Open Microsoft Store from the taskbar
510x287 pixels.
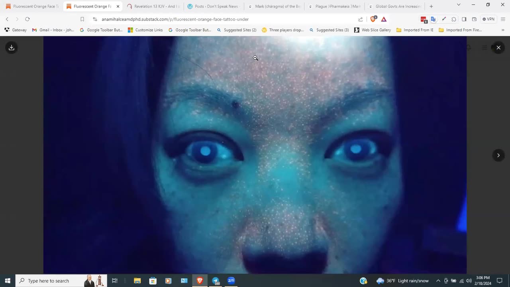[x=153, y=281]
